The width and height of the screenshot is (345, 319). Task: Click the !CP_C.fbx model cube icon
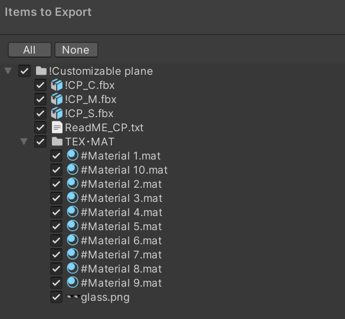tap(57, 85)
